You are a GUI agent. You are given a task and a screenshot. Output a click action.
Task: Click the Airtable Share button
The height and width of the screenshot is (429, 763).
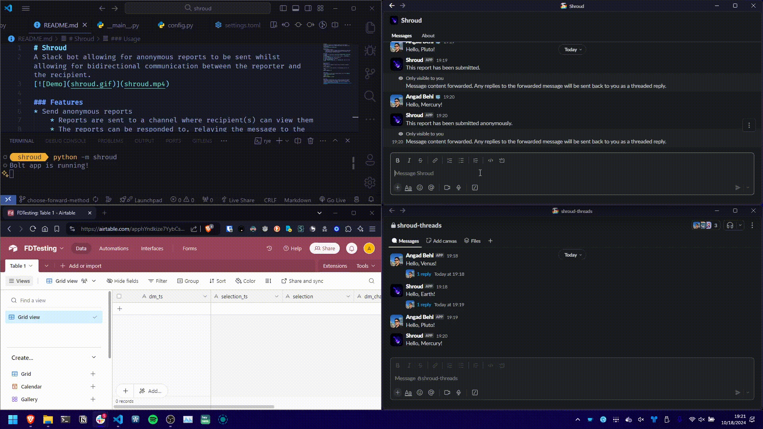(325, 249)
